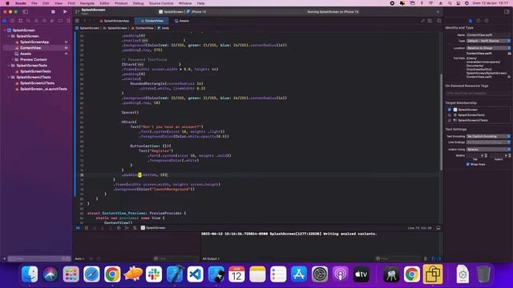The image size is (513, 288).
Task: Open the Editor menu
Action: (x=104, y=3)
